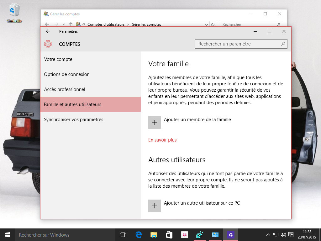Open Microsoft Edge from the taskbar
This screenshot has height=241, width=321.
tap(138, 234)
